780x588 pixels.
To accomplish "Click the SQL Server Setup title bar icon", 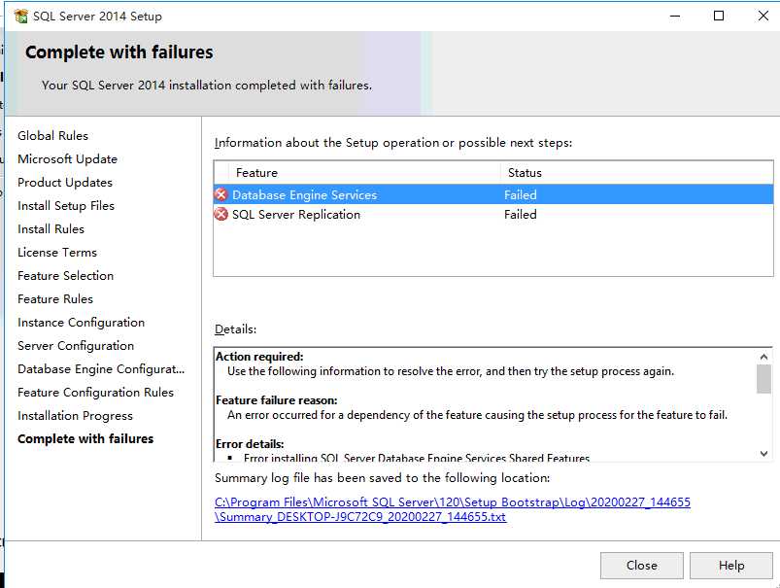I will pyautogui.click(x=21, y=16).
